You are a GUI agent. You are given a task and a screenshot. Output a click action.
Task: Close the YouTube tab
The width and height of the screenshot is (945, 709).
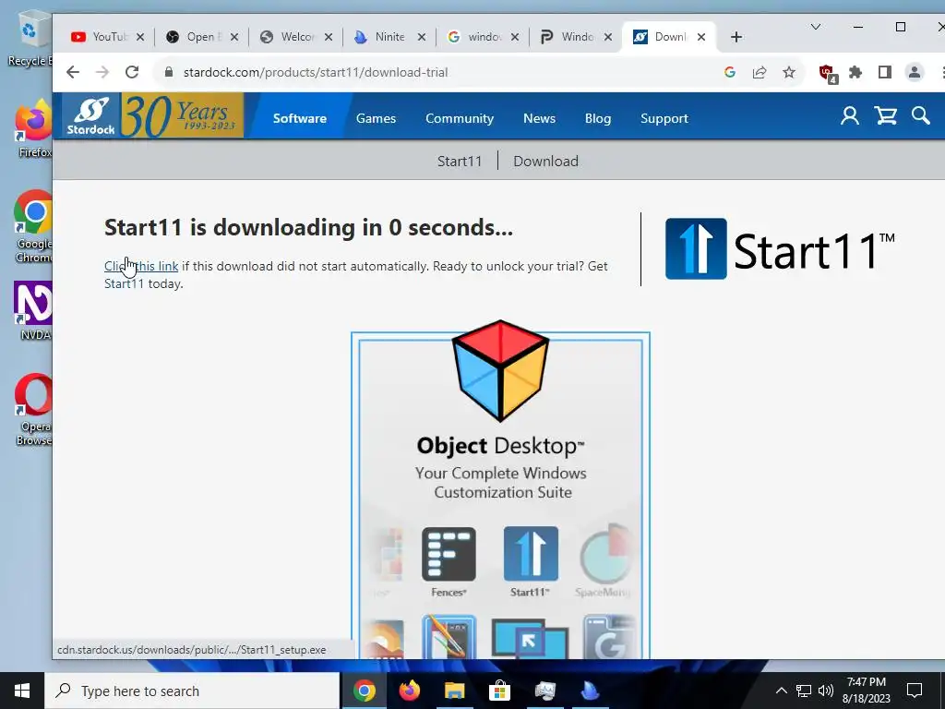pyautogui.click(x=140, y=37)
